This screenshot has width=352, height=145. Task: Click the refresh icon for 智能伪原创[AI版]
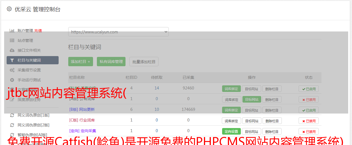click(x=12, y=135)
